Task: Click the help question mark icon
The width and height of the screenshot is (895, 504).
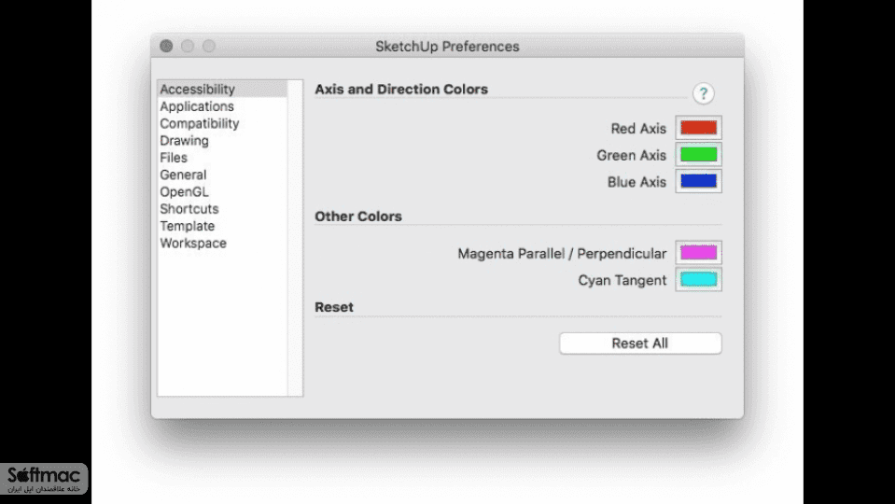Action: click(704, 93)
